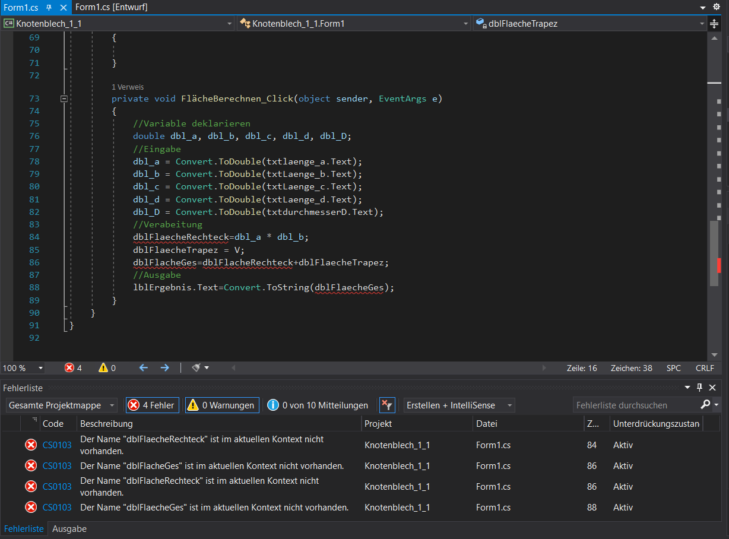Go to previous issue with left arrow
The width and height of the screenshot is (729, 539).
[143, 368]
